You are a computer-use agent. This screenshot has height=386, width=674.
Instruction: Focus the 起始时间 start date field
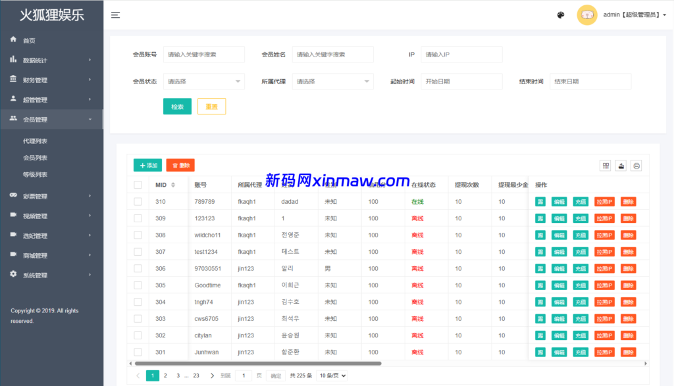461,82
